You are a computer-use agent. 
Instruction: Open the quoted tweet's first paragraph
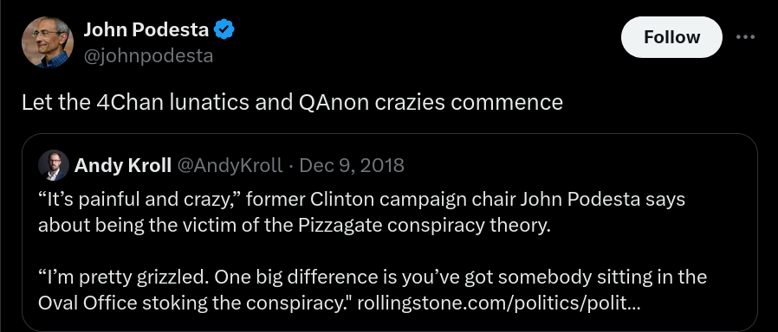362,213
